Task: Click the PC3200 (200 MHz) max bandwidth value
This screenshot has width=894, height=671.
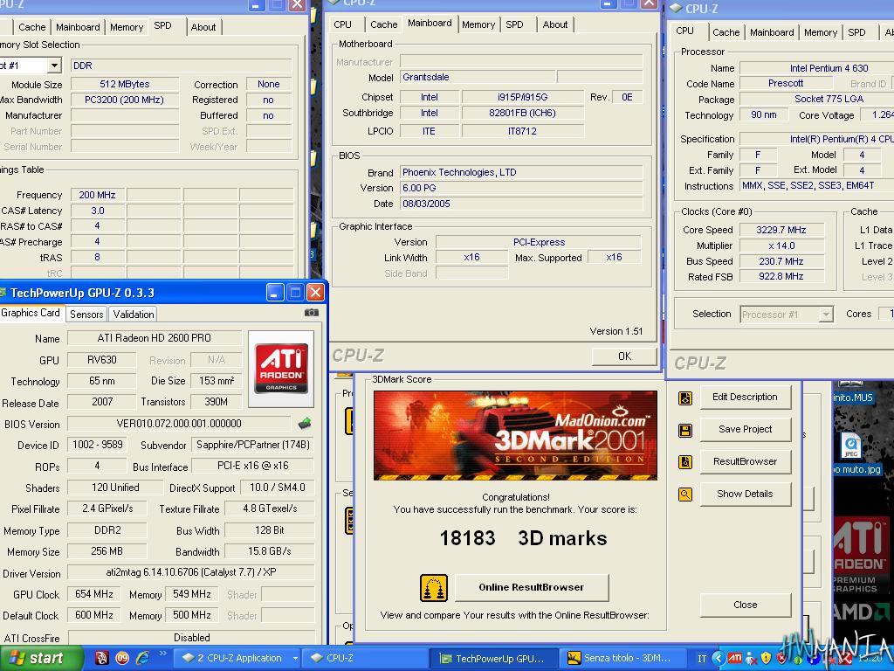Action: pos(124,100)
